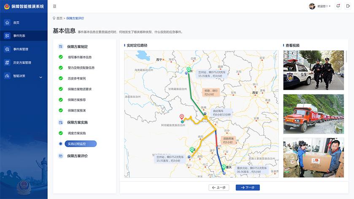354x199 pixels.
Task: Select the 保障方案实施 section heading
Action: [78, 123]
